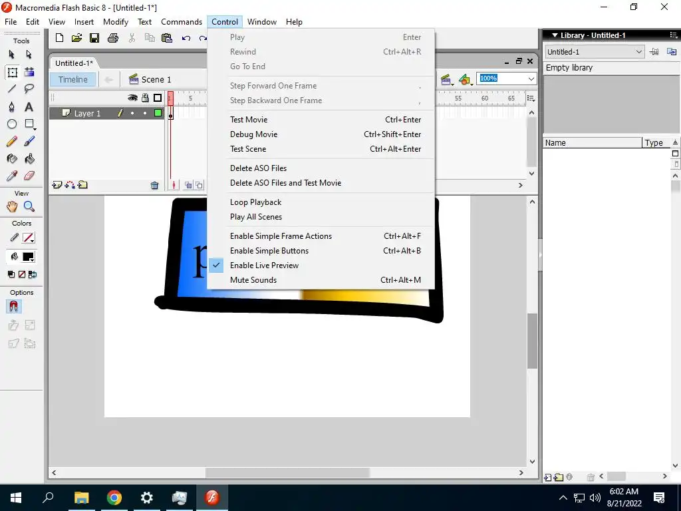Select the Subselection tool

(x=29, y=55)
